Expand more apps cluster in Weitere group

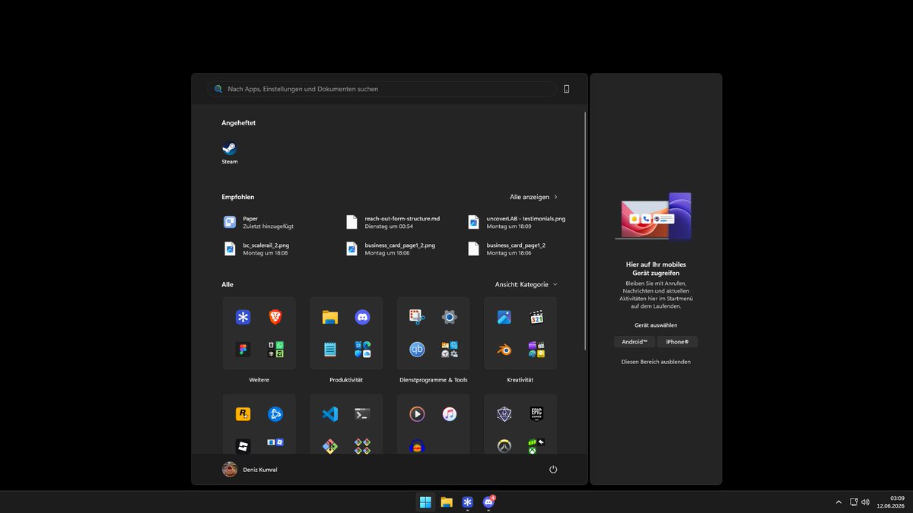275,350
